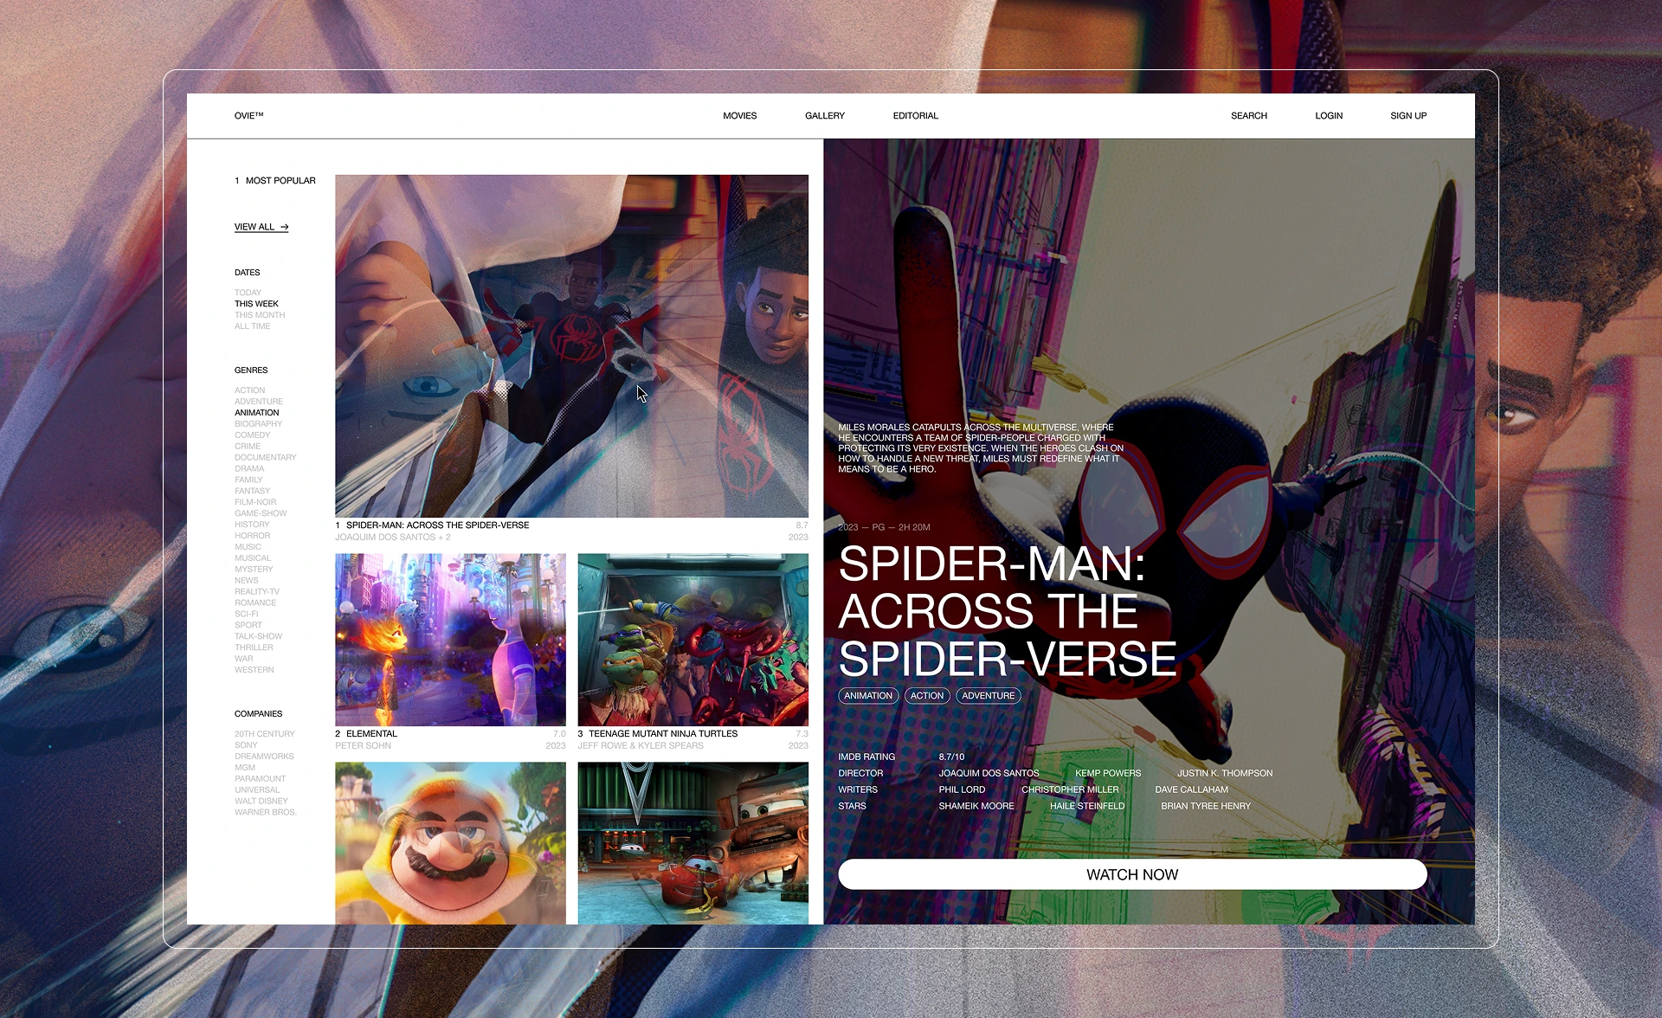Open the Gallery menu item
Screen dimensions: 1662x1018
(824, 116)
